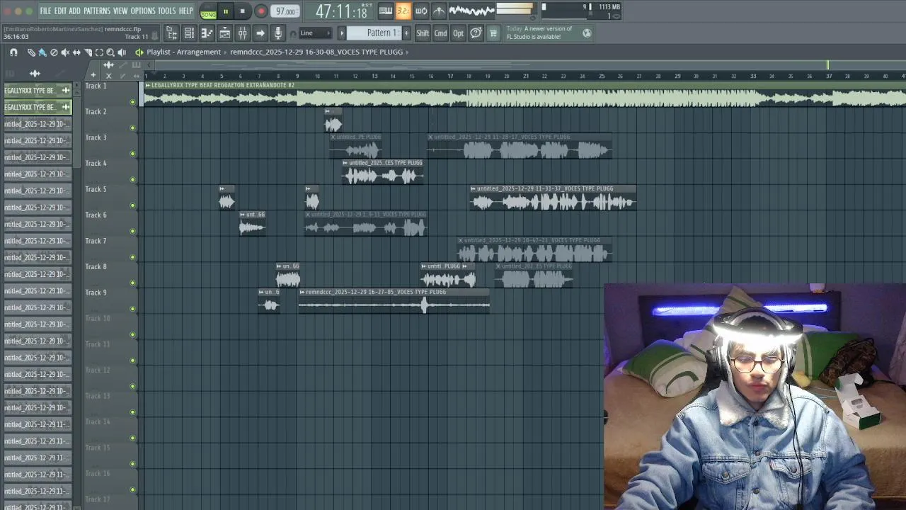The image size is (906, 510).
Task: Click Playlist - Arrangement breadcrumb
Action: pyautogui.click(x=184, y=52)
